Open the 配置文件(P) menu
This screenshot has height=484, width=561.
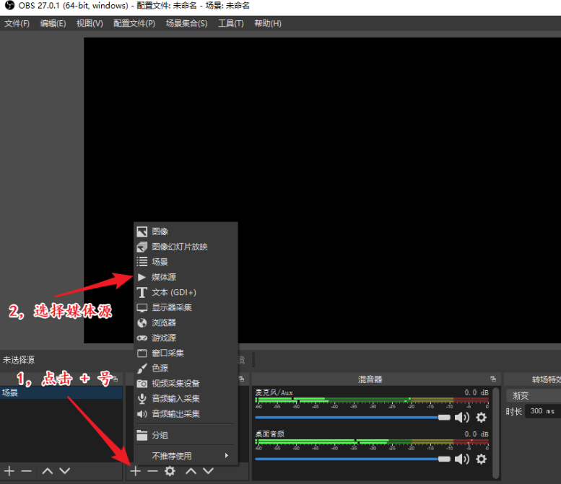point(134,24)
